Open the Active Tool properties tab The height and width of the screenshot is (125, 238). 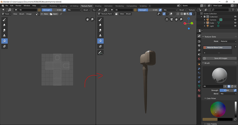[x=199, y=36]
